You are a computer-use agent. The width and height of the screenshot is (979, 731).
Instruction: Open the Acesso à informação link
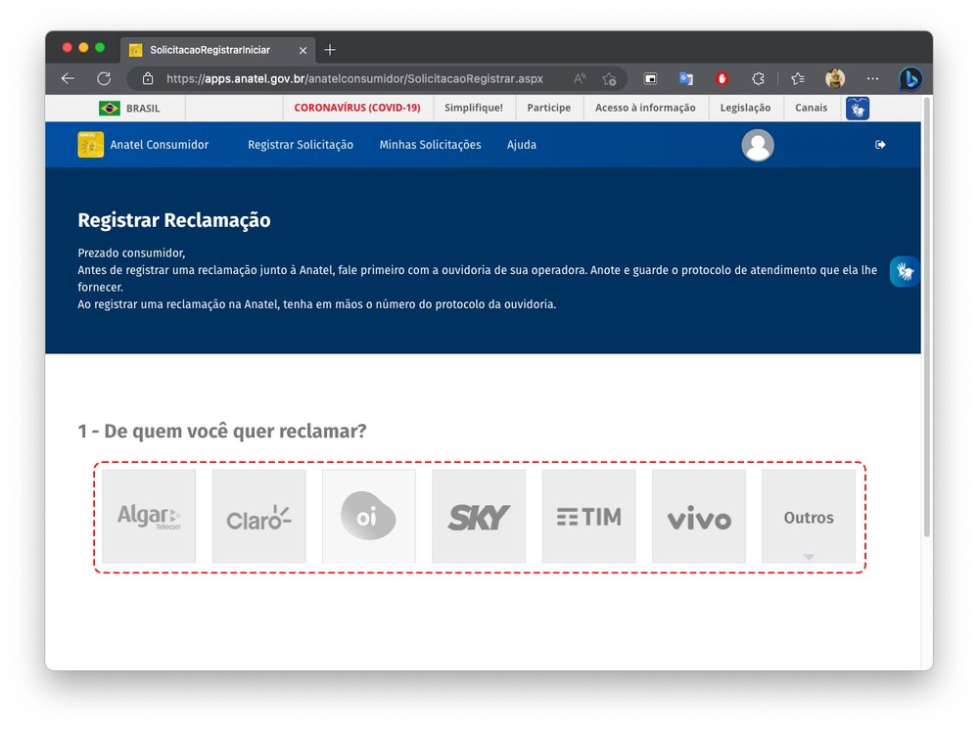[x=645, y=109]
